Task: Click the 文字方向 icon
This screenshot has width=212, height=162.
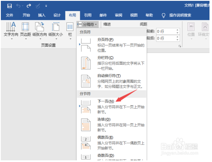Action: 11,27
